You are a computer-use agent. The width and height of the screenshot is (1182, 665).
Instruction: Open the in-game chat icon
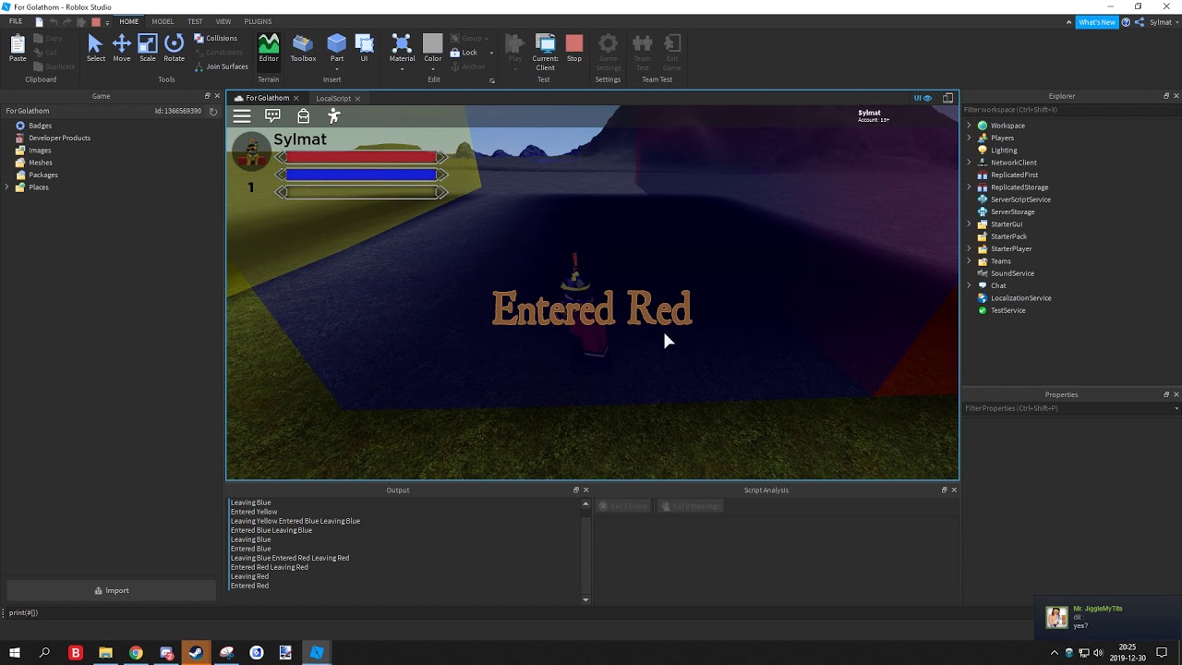pos(272,115)
